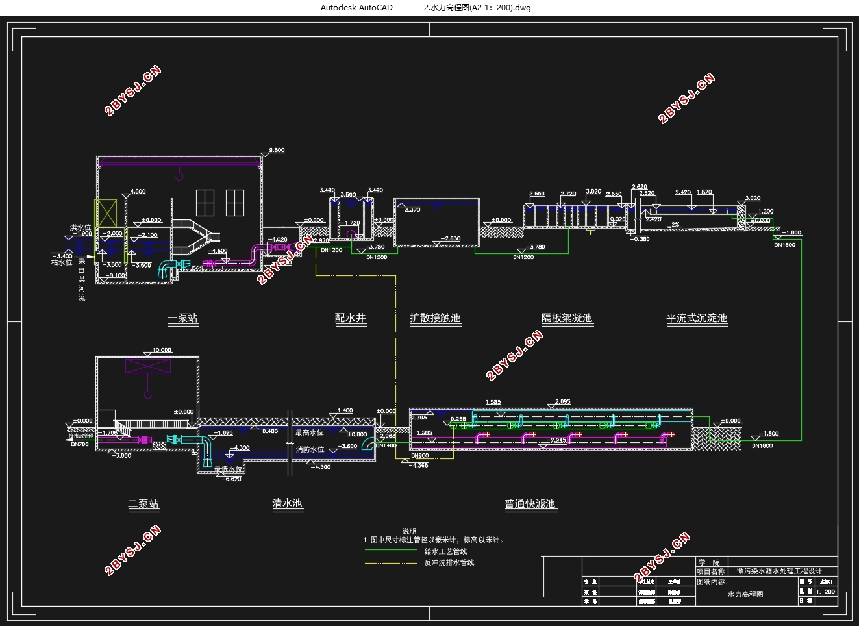
Task: Select the '普通快滤池' label
Action: [x=530, y=504]
